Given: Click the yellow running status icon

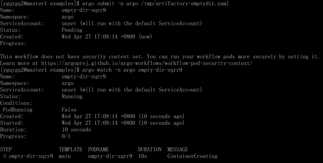Looking at the screenshot, I should pyautogui.click(x=5, y=156).
